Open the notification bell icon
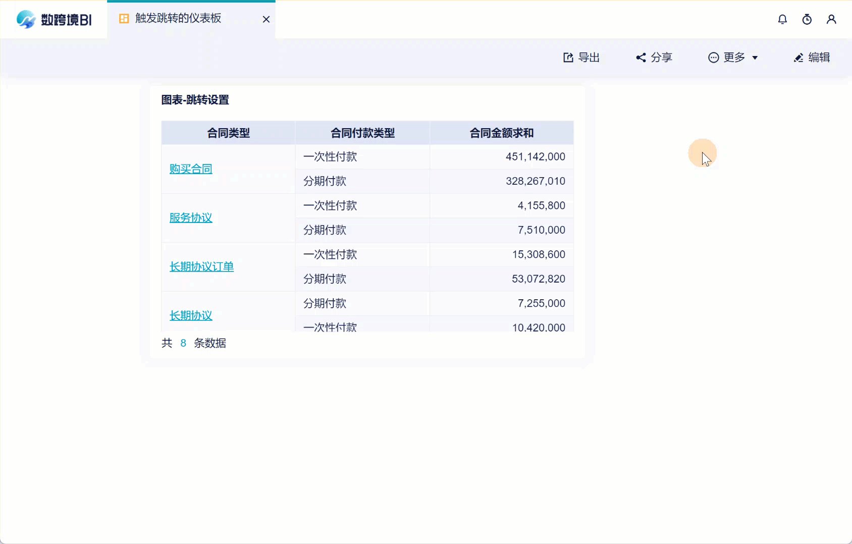The height and width of the screenshot is (544, 852). tap(782, 19)
